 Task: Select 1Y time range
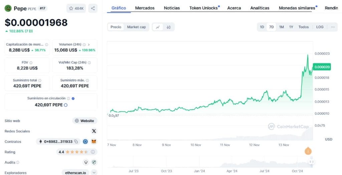click(291, 27)
